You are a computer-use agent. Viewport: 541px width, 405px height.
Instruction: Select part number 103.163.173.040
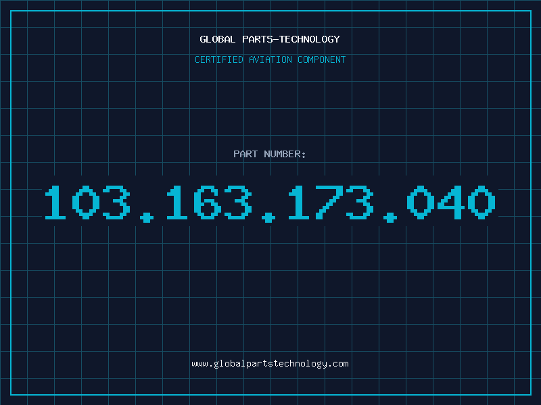pos(270,203)
